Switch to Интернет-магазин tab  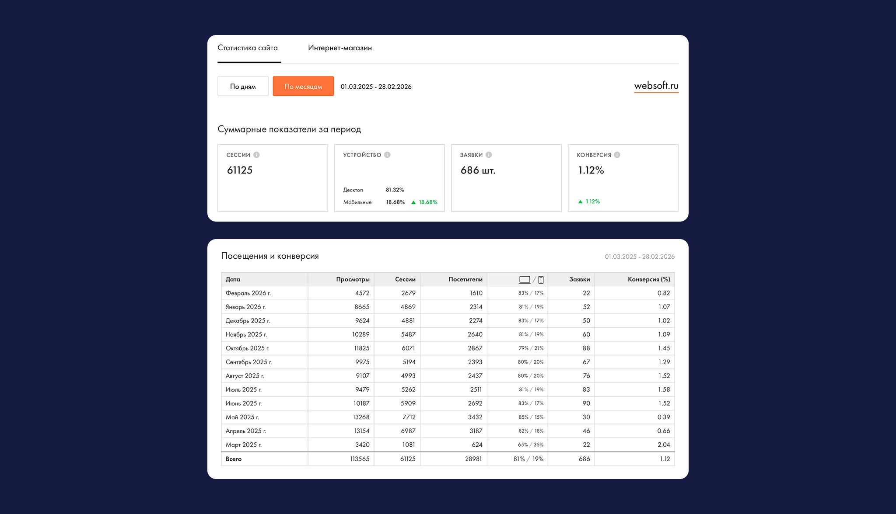click(x=339, y=48)
